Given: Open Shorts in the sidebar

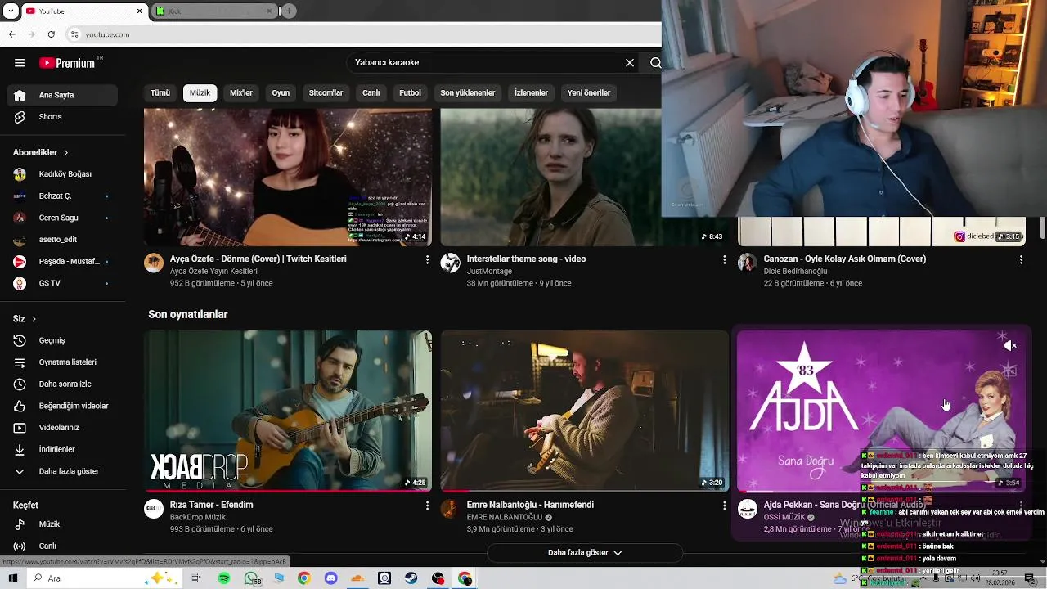Looking at the screenshot, I should 62,117.
